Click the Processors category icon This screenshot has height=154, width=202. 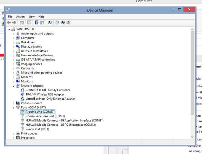point(18,138)
